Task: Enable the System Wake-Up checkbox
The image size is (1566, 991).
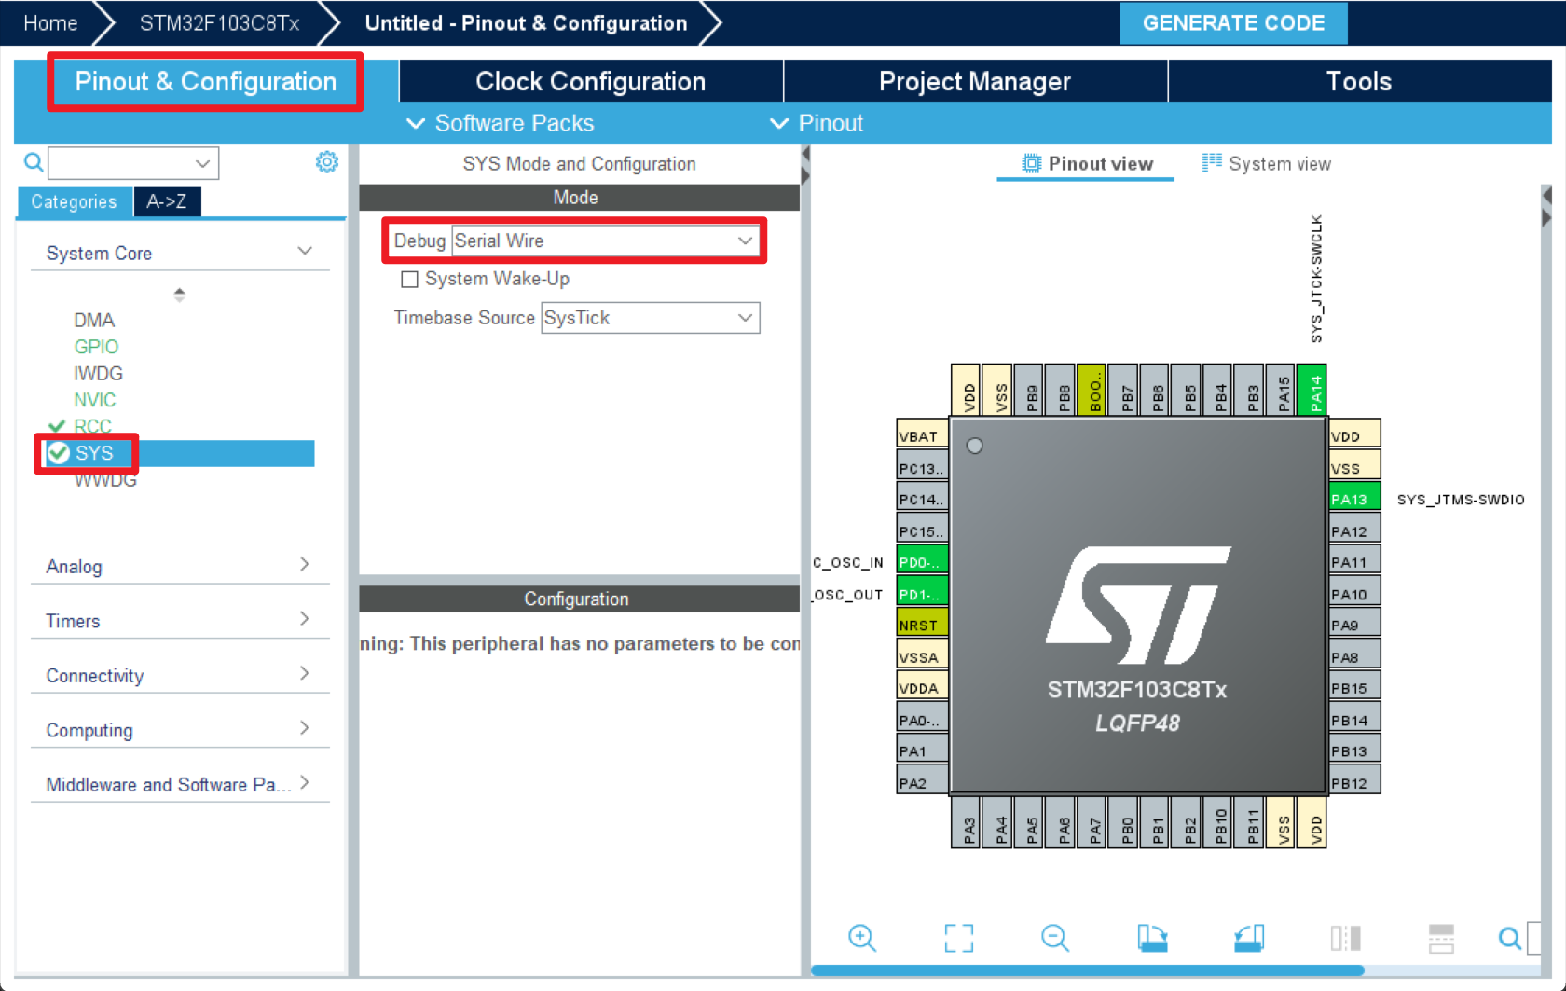Action: click(x=409, y=279)
